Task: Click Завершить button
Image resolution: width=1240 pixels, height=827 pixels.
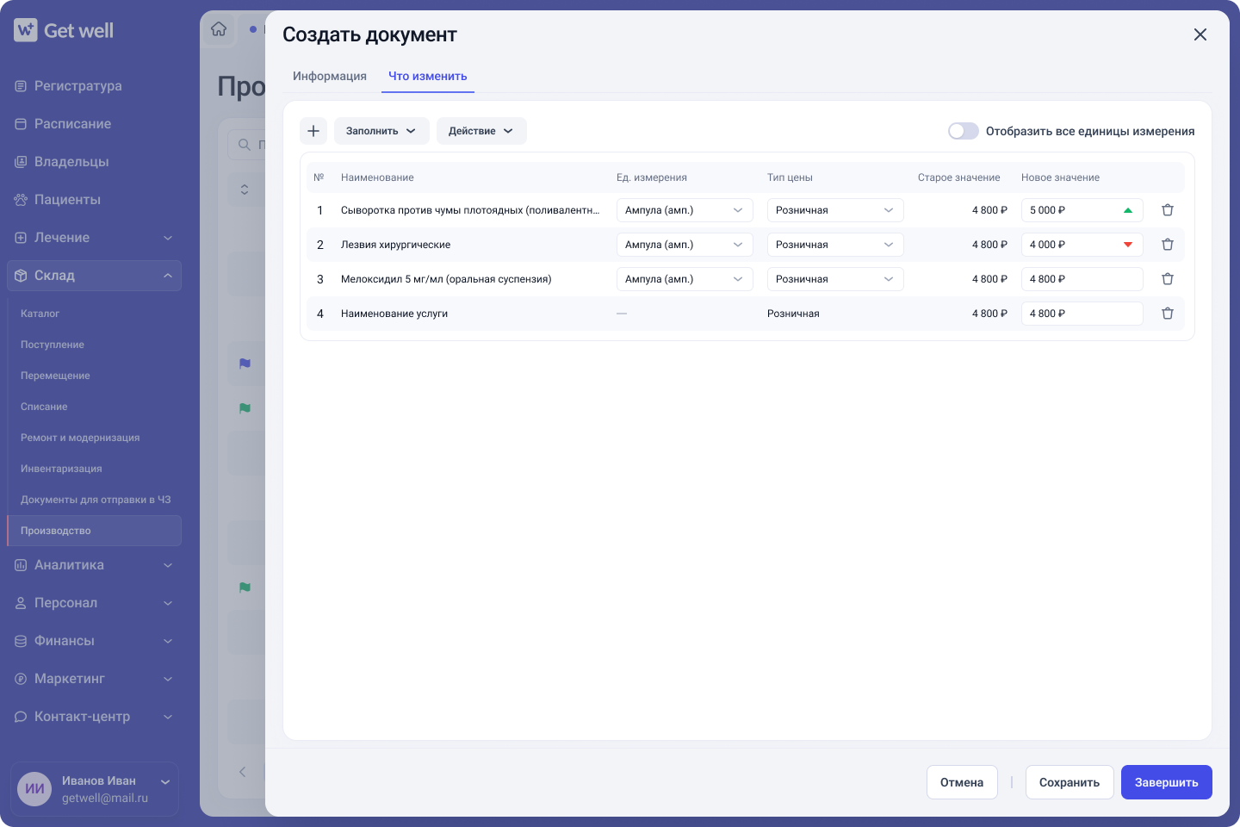Action: pyautogui.click(x=1167, y=782)
